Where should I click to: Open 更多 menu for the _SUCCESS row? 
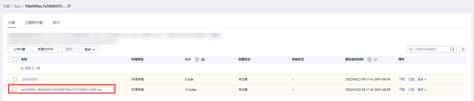422,79
